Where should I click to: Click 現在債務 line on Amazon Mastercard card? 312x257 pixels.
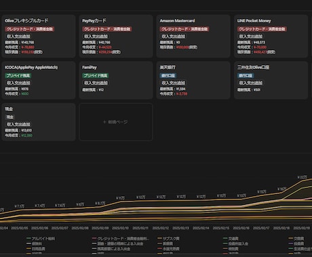[178, 47]
